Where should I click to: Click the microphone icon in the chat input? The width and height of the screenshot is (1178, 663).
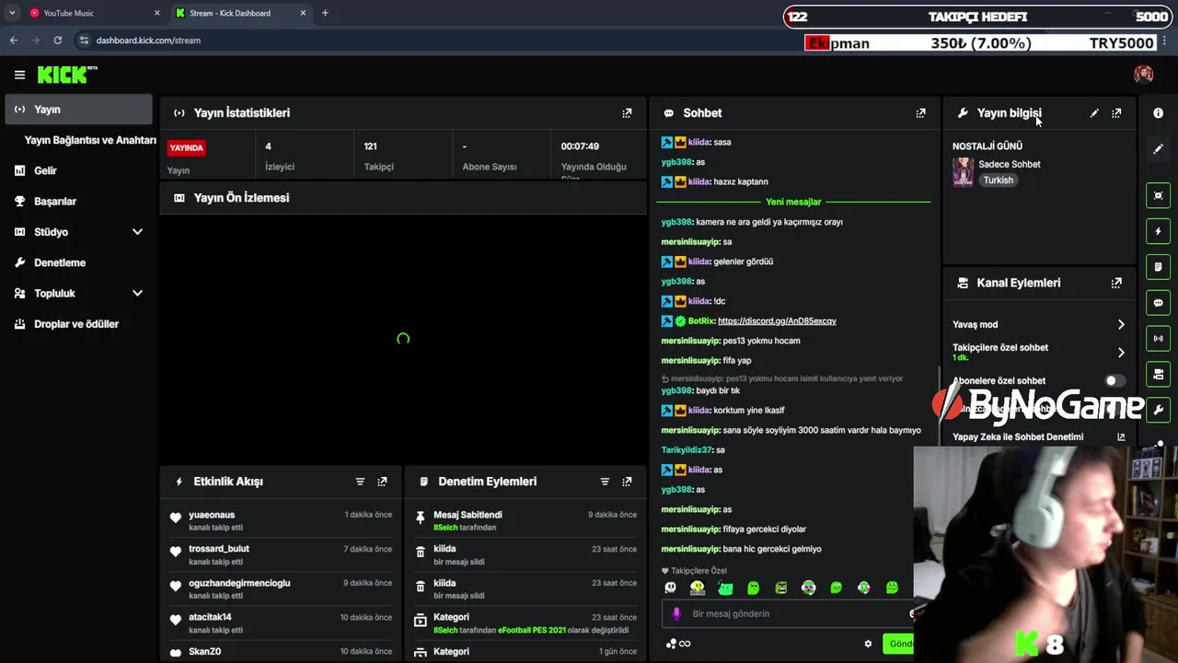(x=676, y=614)
